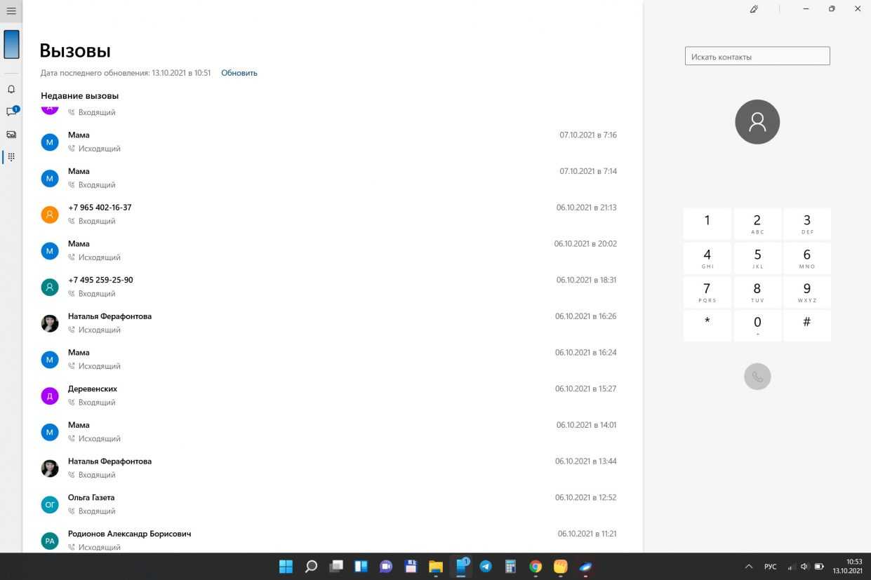Click the "Искать контакты" search field
The width and height of the screenshot is (871, 580).
[757, 57]
